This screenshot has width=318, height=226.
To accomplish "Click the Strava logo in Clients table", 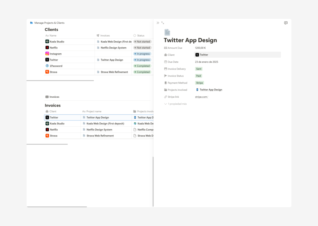I will point(47,72).
